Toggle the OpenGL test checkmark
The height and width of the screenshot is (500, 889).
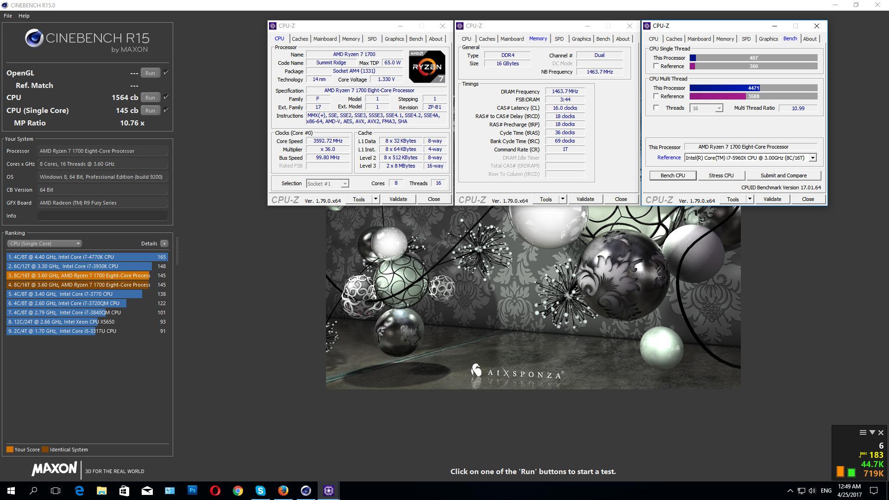(x=166, y=73)
